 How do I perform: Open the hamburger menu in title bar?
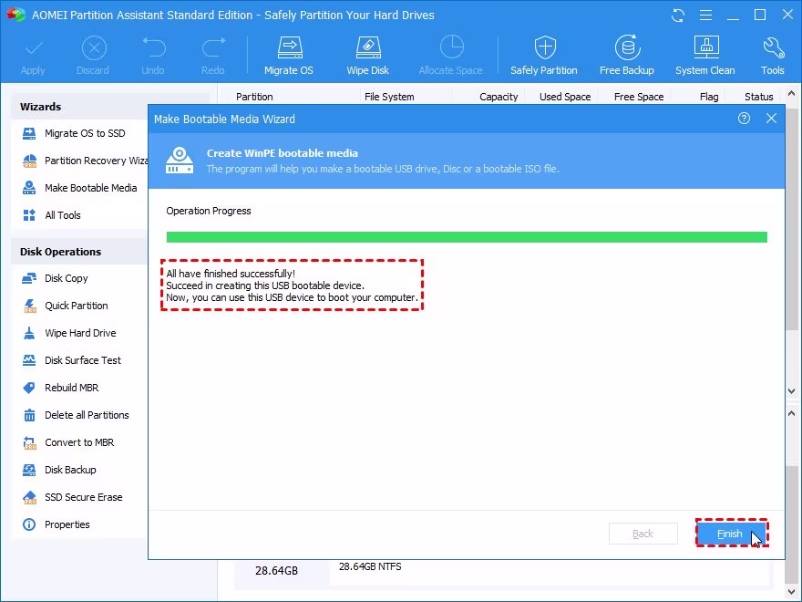705,16
